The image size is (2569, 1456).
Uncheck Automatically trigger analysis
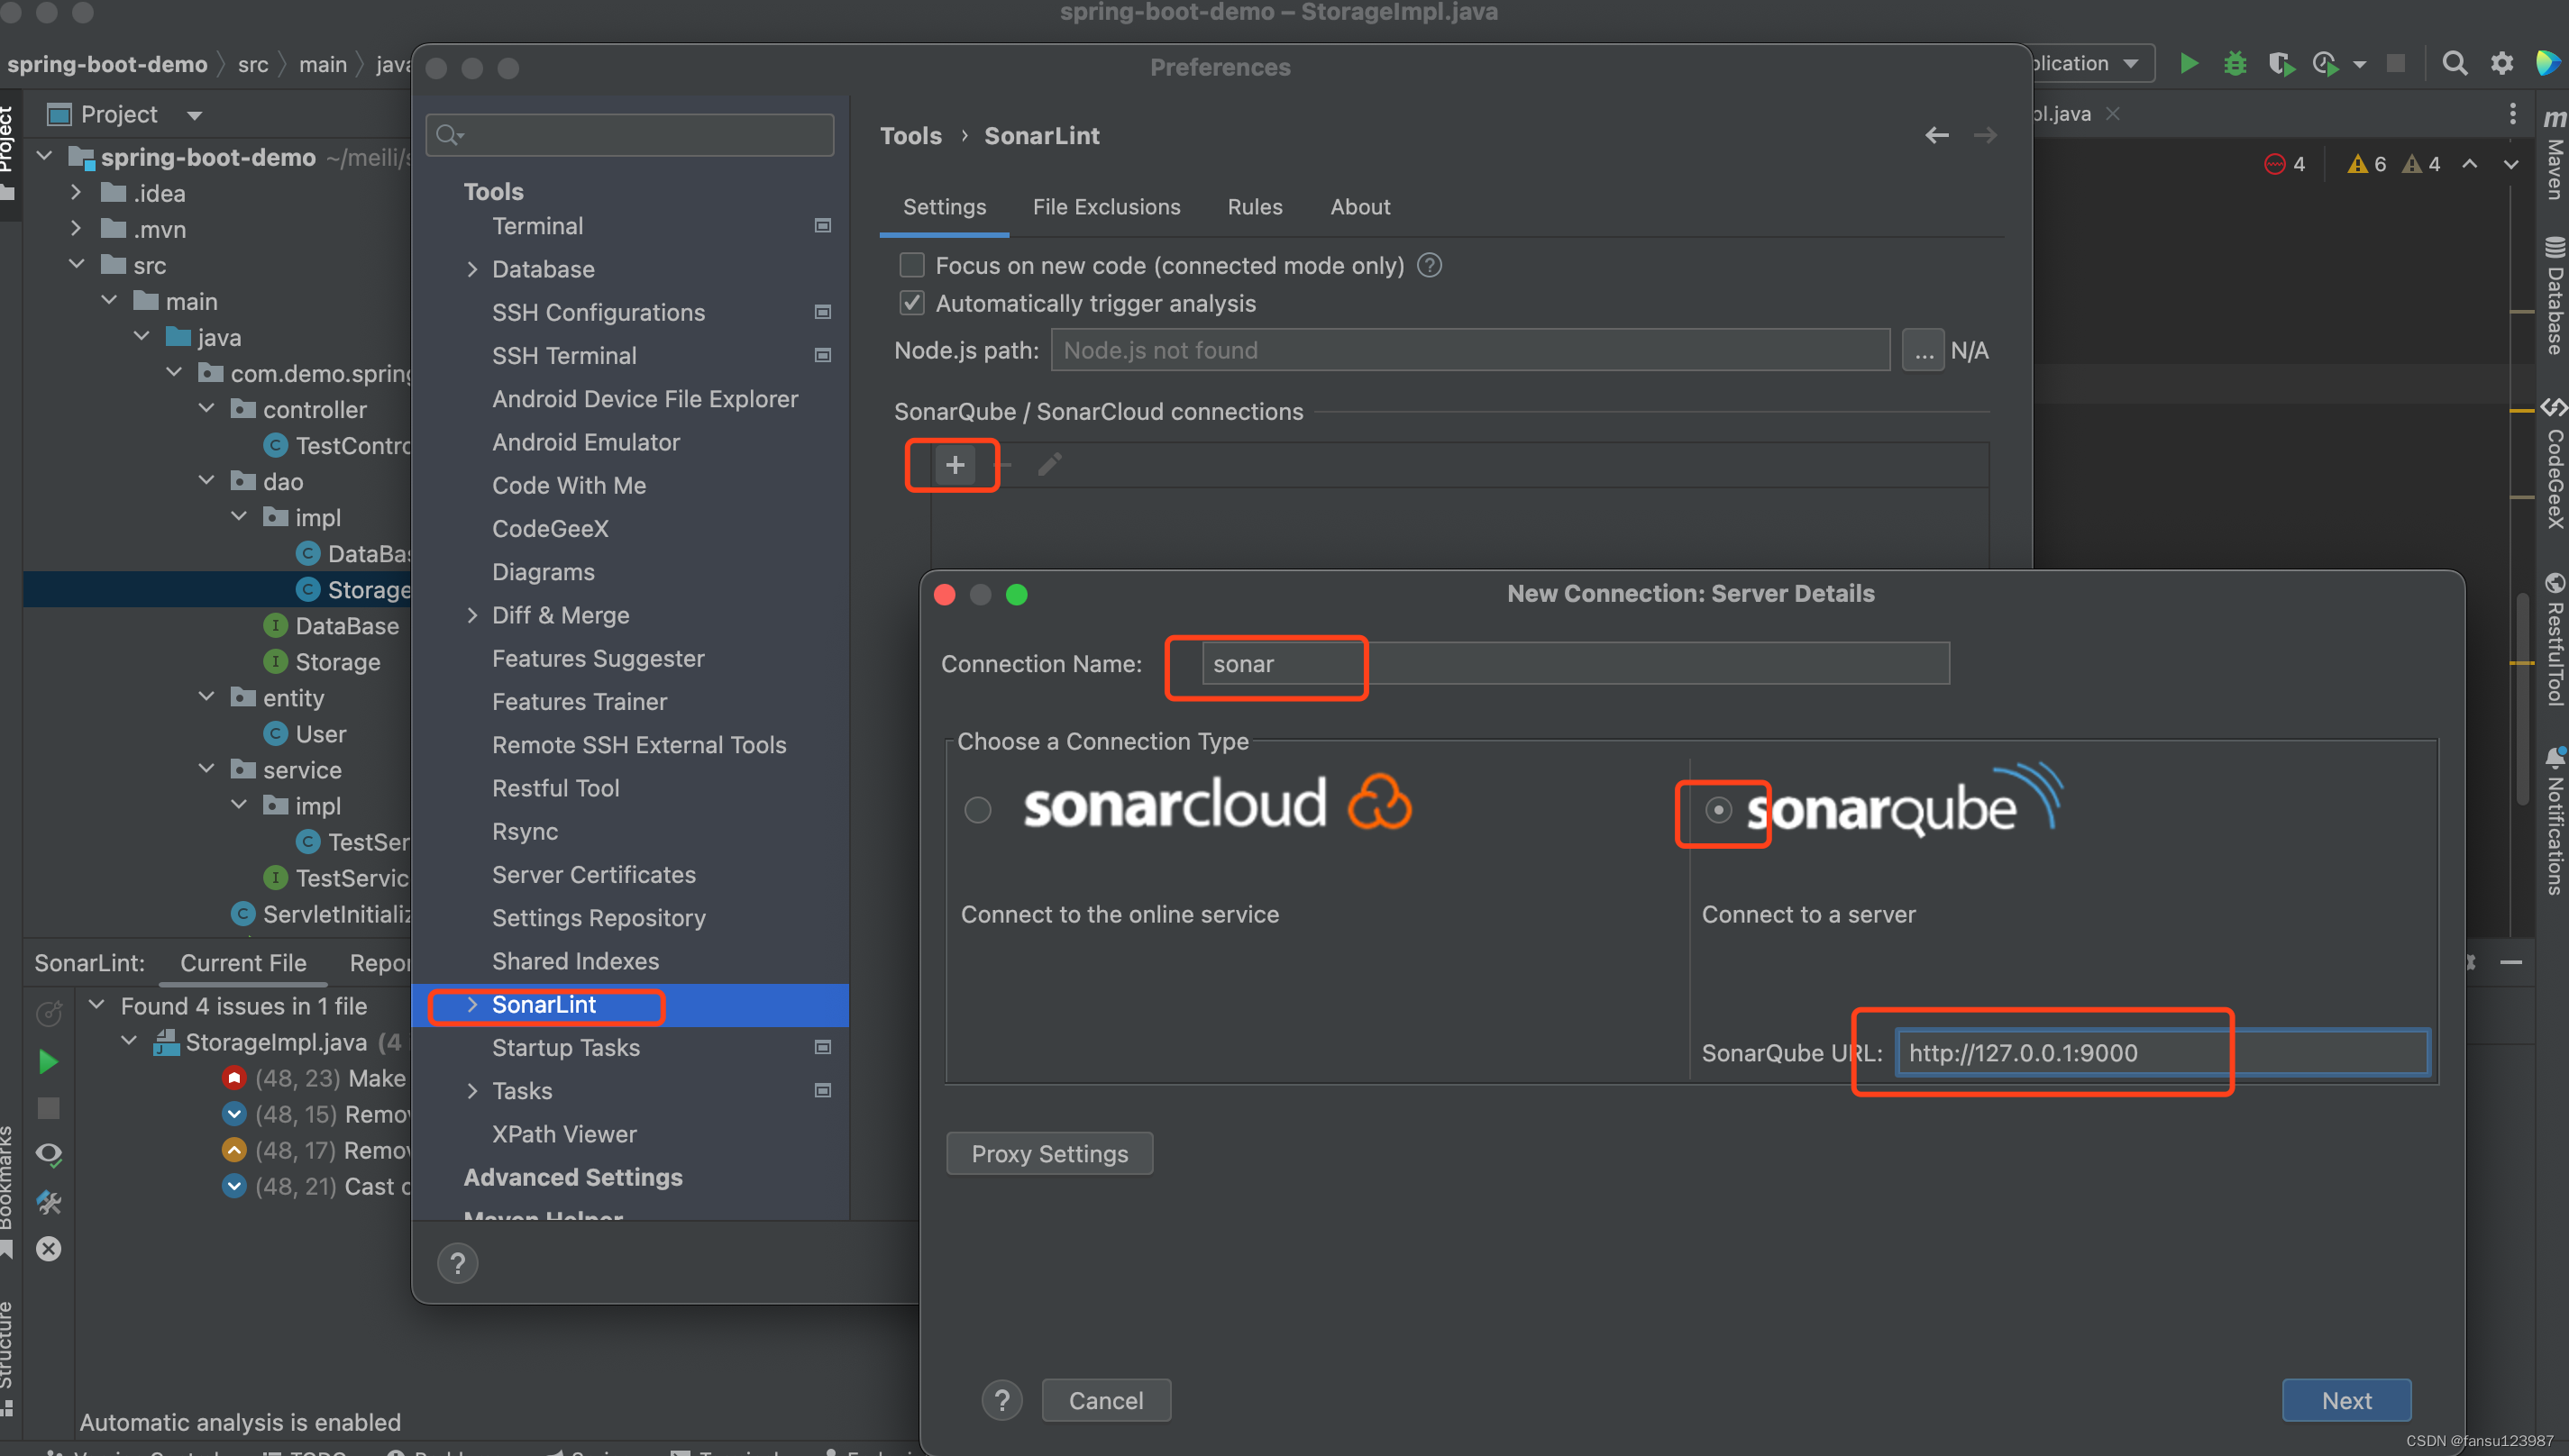(x=911, y=303)
